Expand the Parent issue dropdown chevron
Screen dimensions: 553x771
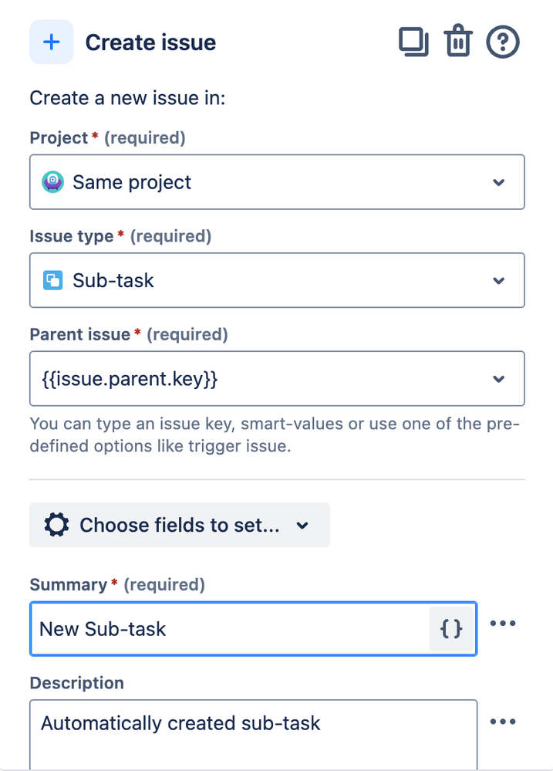[x=499, y=379]
